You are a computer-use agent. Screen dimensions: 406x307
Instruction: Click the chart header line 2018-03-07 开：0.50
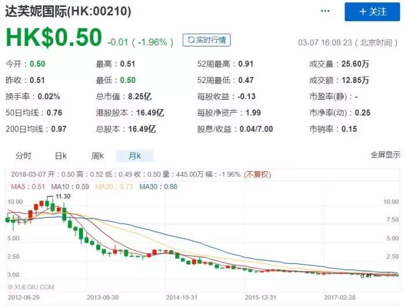point(43,174)
